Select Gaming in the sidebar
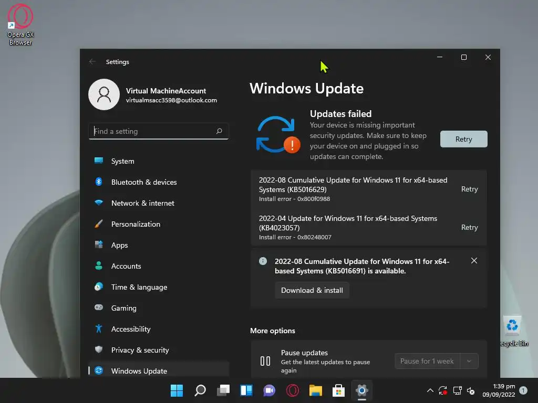This screenshot has width=538, height=403. [x=159, y=307]
